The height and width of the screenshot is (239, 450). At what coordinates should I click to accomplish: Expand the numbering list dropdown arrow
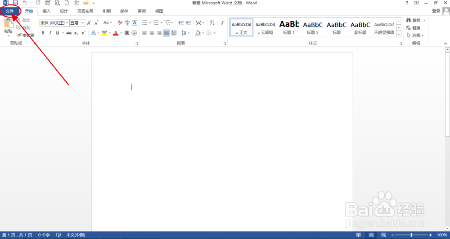[161, 22]
